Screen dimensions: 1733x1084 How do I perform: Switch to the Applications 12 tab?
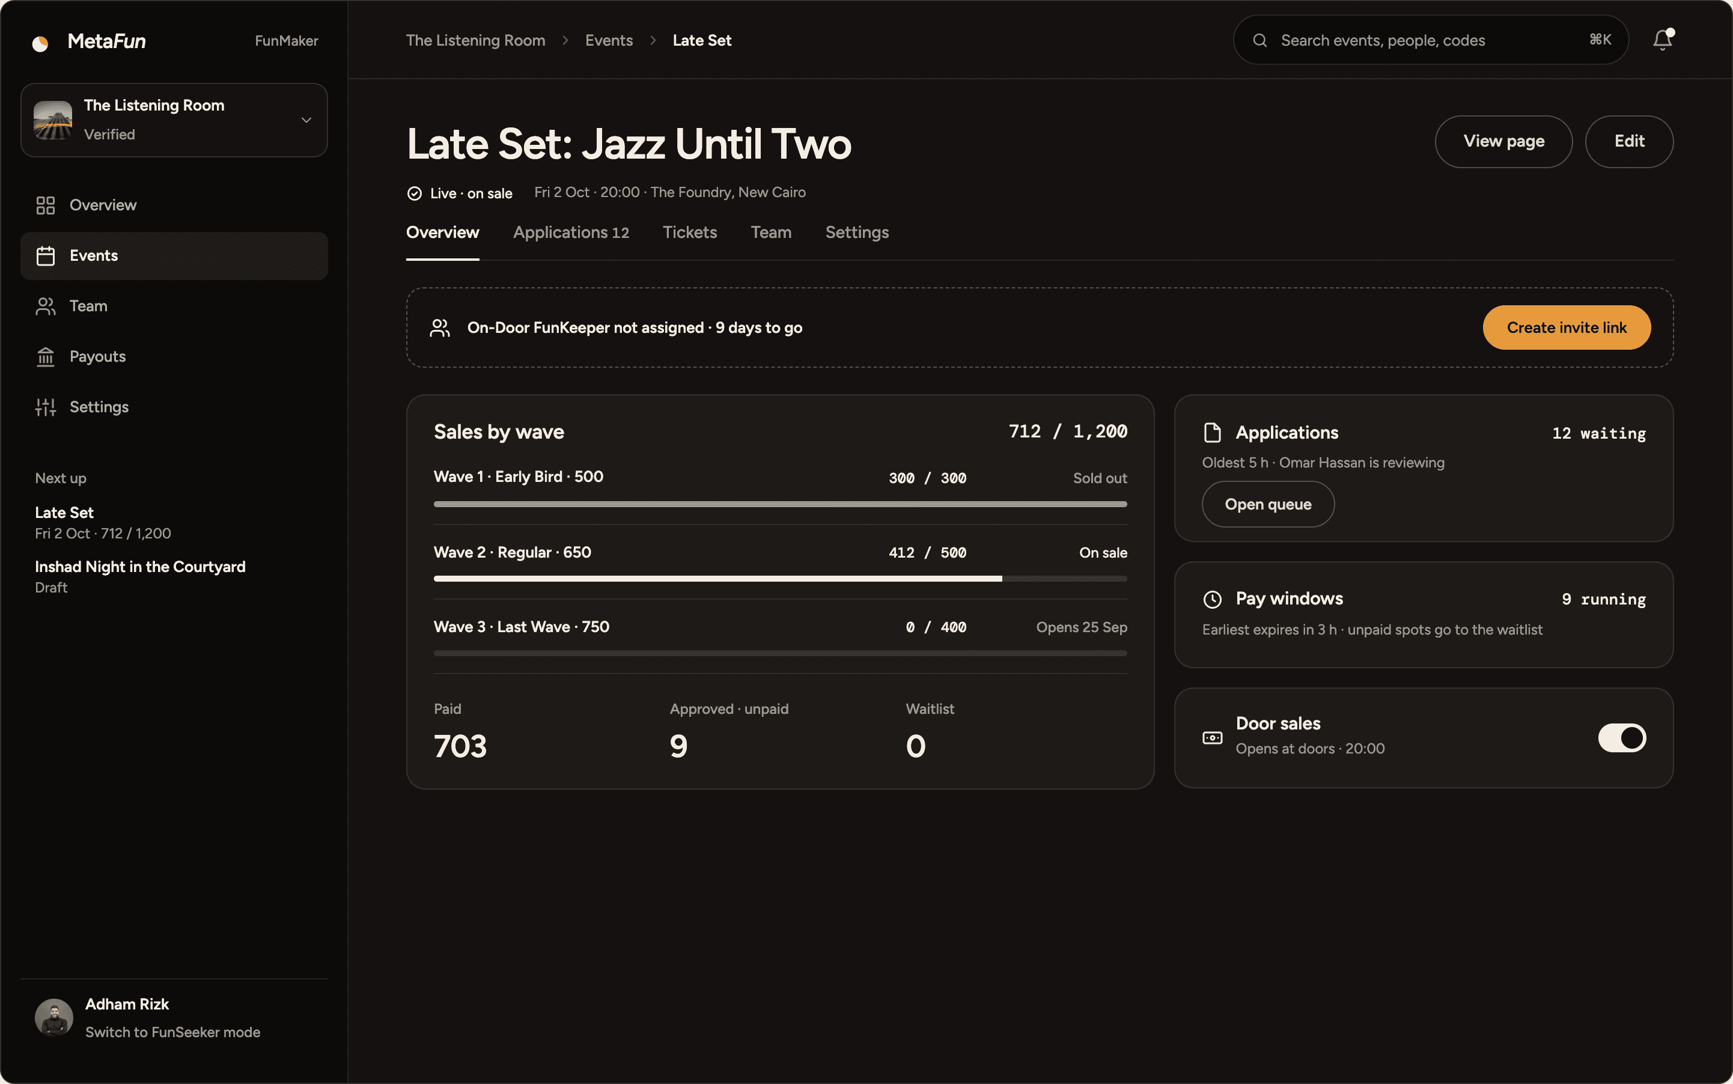click(571, 233)
